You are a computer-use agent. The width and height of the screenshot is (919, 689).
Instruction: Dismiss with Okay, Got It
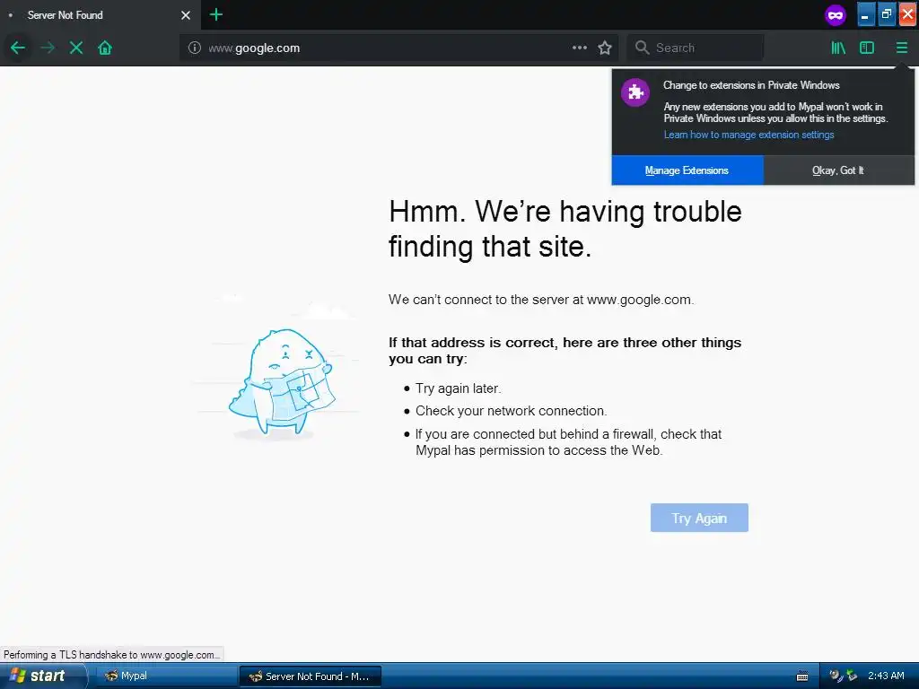[x=838, y=170]
